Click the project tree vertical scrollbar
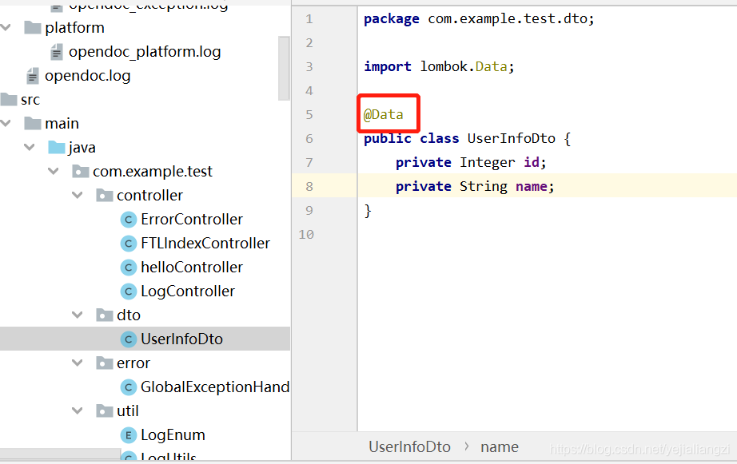 284,69
